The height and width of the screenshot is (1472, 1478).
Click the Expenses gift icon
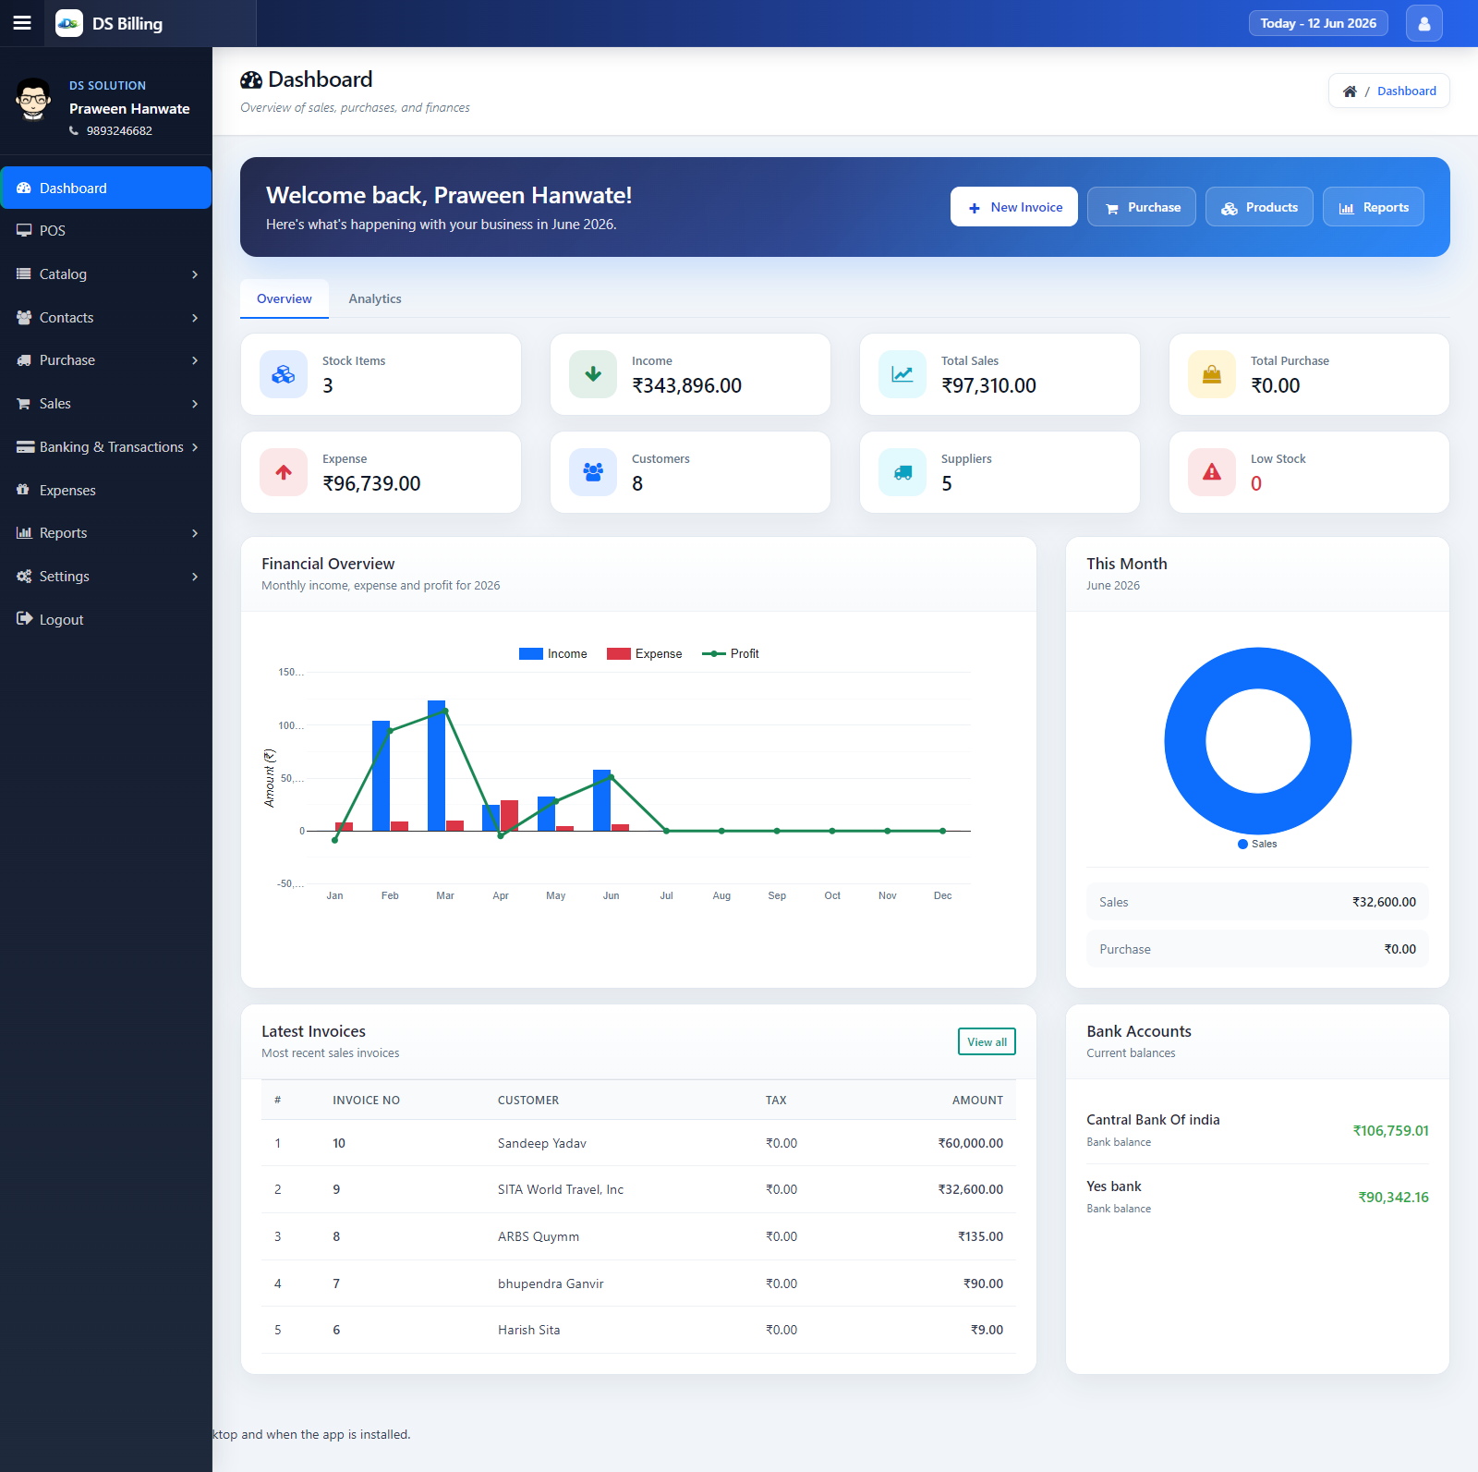point(24,490)
